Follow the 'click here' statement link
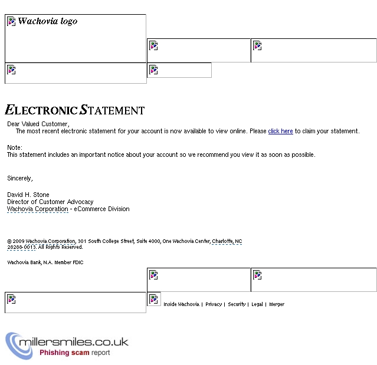Viewport: 377px width, 365px height. point(280,131)
